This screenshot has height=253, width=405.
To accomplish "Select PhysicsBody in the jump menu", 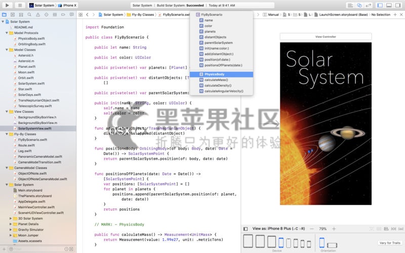I will click(x=221, y=74).
